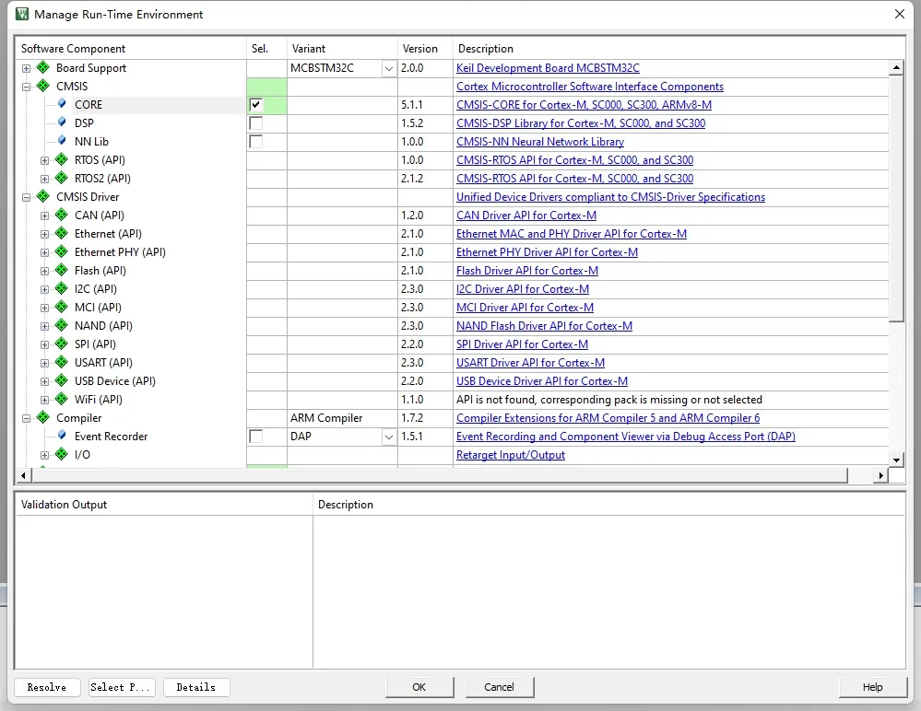Open the DAP variant dropdown for Event Recorder
921x711 pixels.
[388, 437]
